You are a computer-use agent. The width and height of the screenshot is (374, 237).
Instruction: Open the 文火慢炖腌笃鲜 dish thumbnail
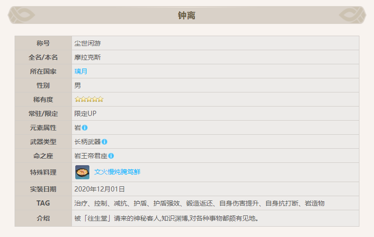tap(82, 172)
